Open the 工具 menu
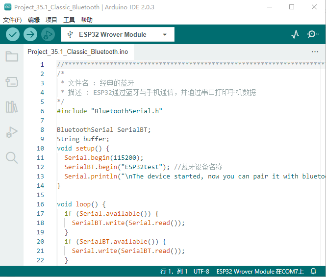 (69, 20)
